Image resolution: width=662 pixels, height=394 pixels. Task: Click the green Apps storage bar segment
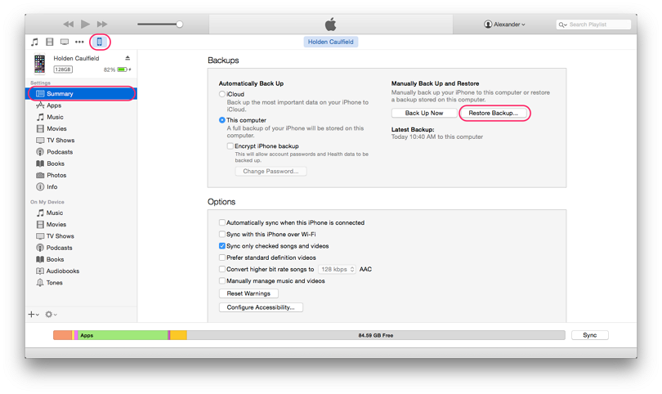123,335
